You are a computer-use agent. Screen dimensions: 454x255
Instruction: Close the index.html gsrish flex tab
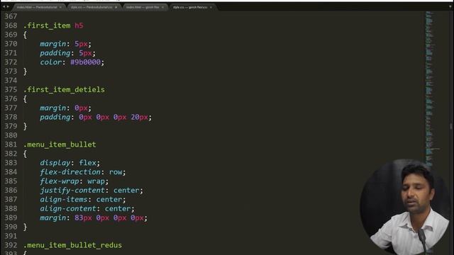pos(162,7)
